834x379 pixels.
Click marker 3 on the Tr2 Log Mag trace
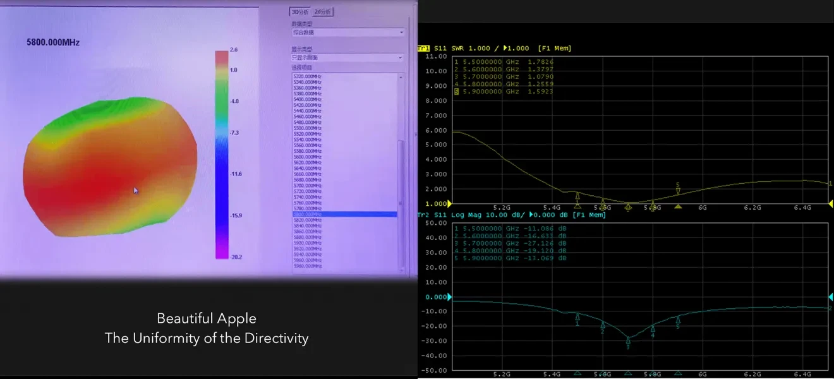tap(627, 341)
